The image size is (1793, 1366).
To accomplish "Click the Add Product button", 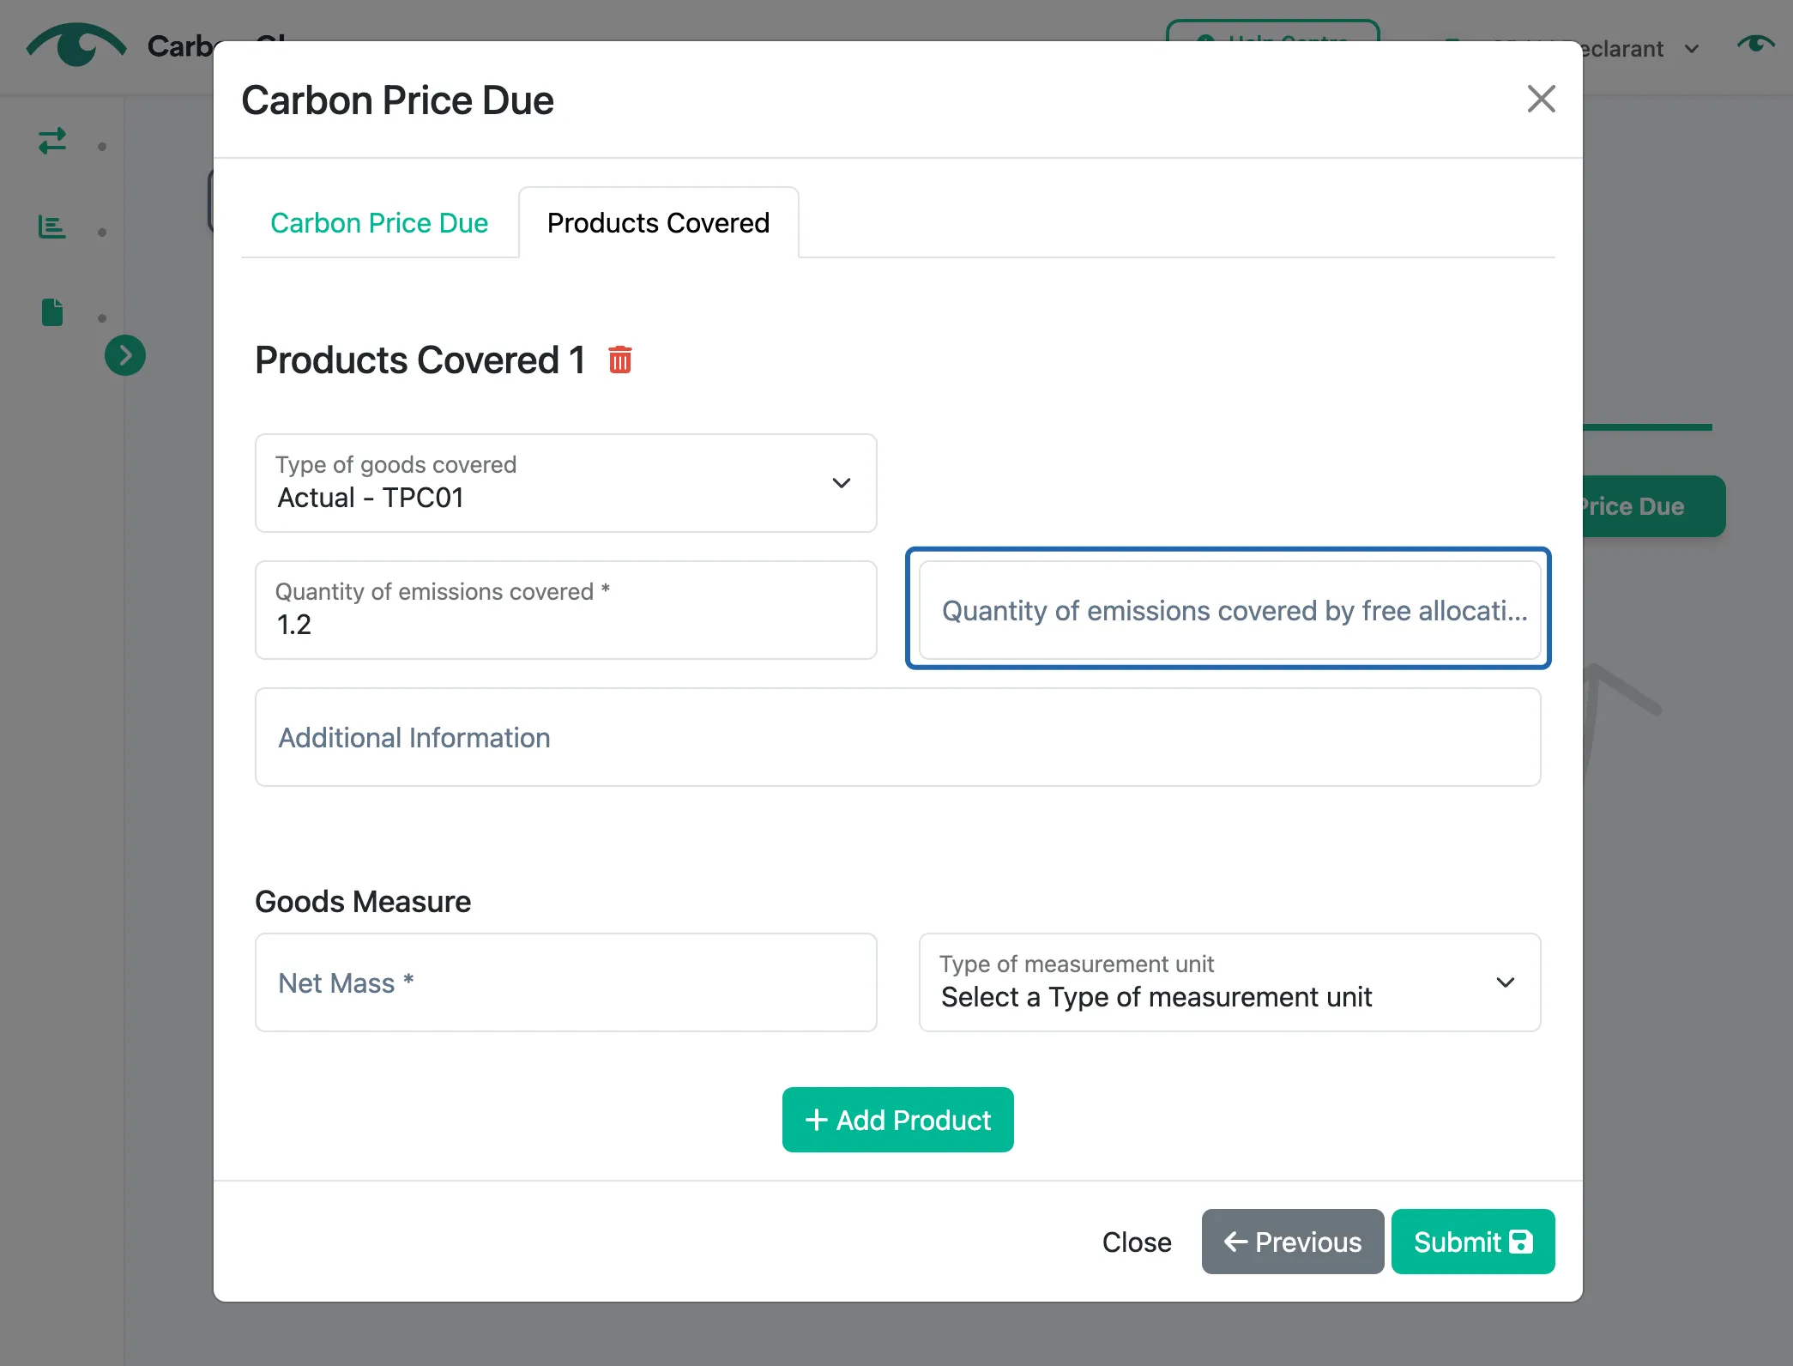I will tap(897, 1120).
